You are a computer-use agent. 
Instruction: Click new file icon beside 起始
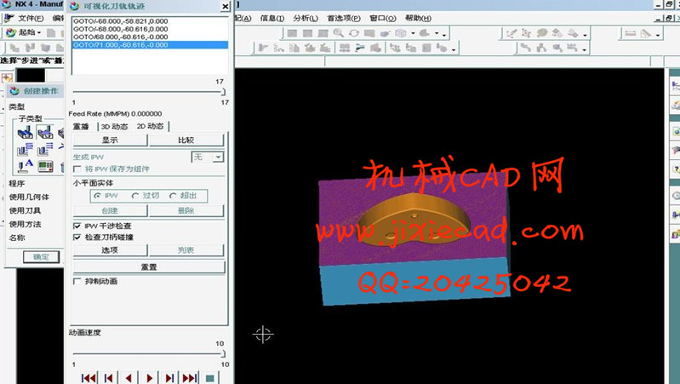pyautogui.click(x=51, y=33)
